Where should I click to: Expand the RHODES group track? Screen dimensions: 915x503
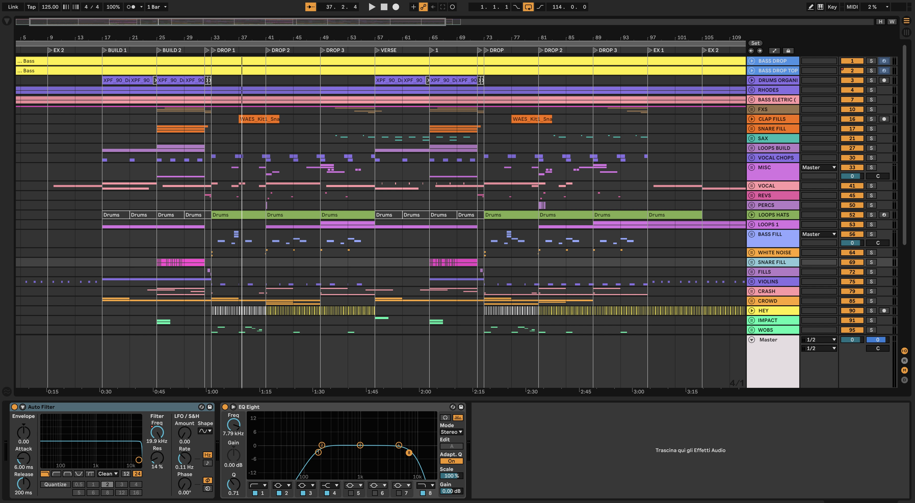pos(752,90)
